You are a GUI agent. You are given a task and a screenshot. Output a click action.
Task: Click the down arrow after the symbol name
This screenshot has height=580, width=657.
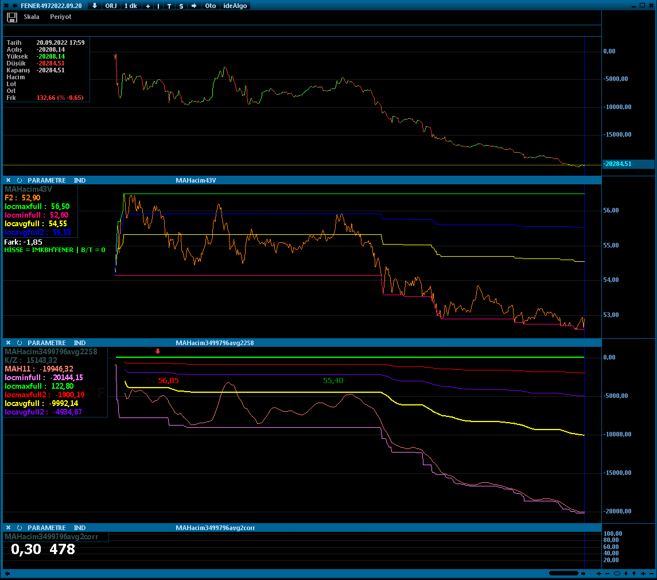pyautogui.click(x=94, y=6)
